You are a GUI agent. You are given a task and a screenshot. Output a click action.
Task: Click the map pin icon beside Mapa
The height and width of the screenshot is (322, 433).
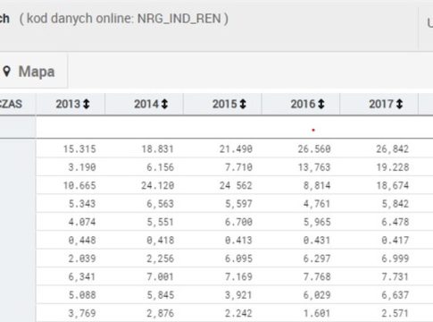(7, 72)
